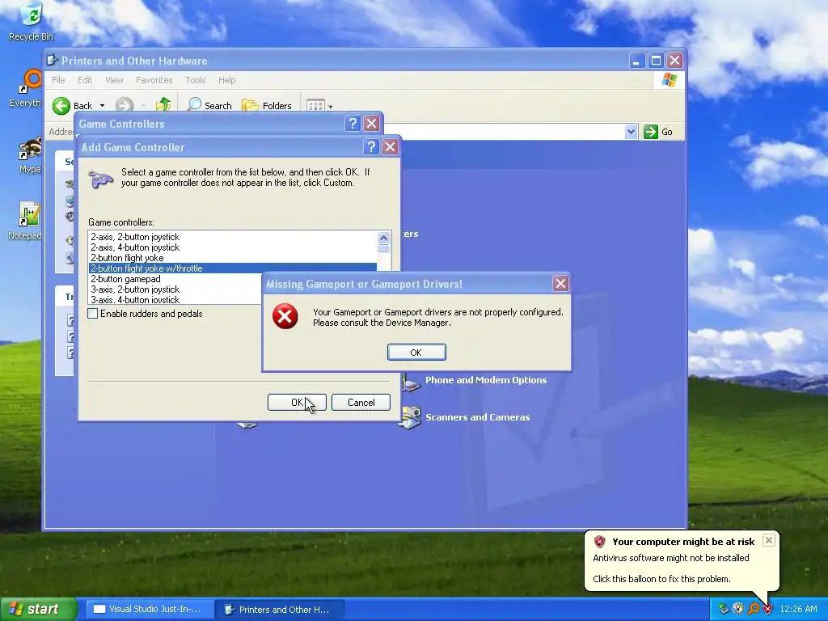Click the Add Game Controller help question-mark button

371,147
